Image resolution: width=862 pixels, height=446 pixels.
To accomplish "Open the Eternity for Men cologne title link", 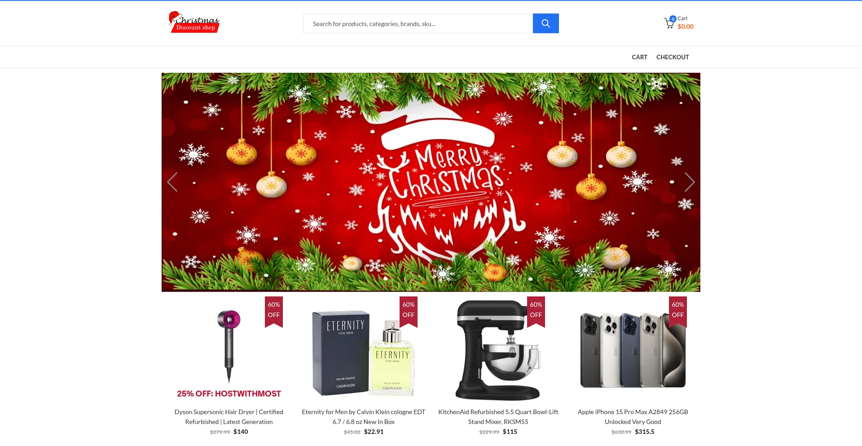I will (x=364, y=417).
